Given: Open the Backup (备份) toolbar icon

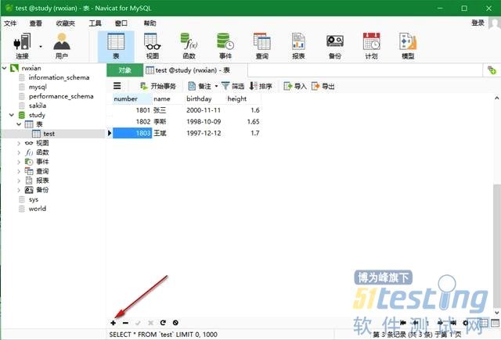Looking at the screenshot, I should pyautogui.click(x=335, y=45).
